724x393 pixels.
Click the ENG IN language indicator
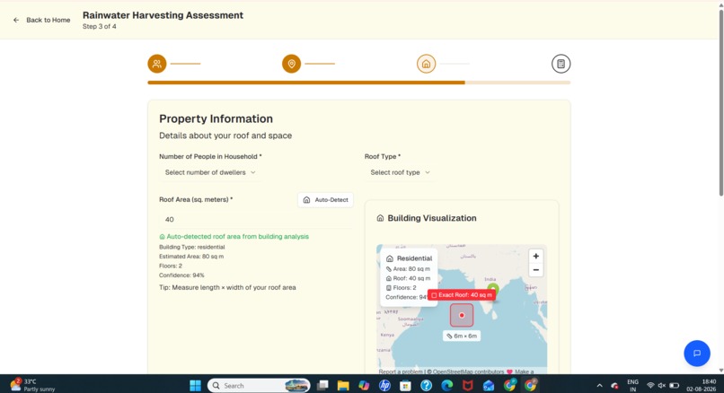632,386
